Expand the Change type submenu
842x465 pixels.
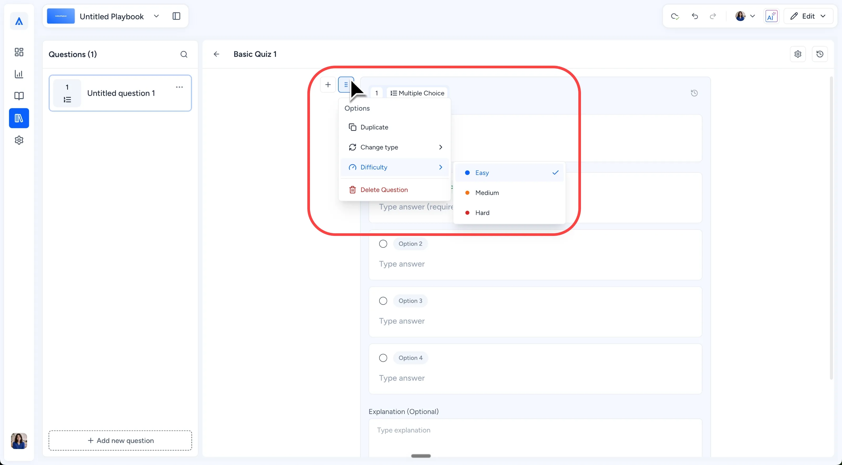395,147
